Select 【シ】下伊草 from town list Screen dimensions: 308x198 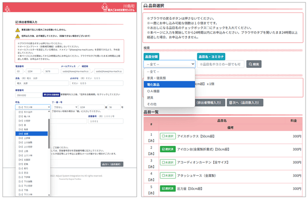click(x=32, y=177)
